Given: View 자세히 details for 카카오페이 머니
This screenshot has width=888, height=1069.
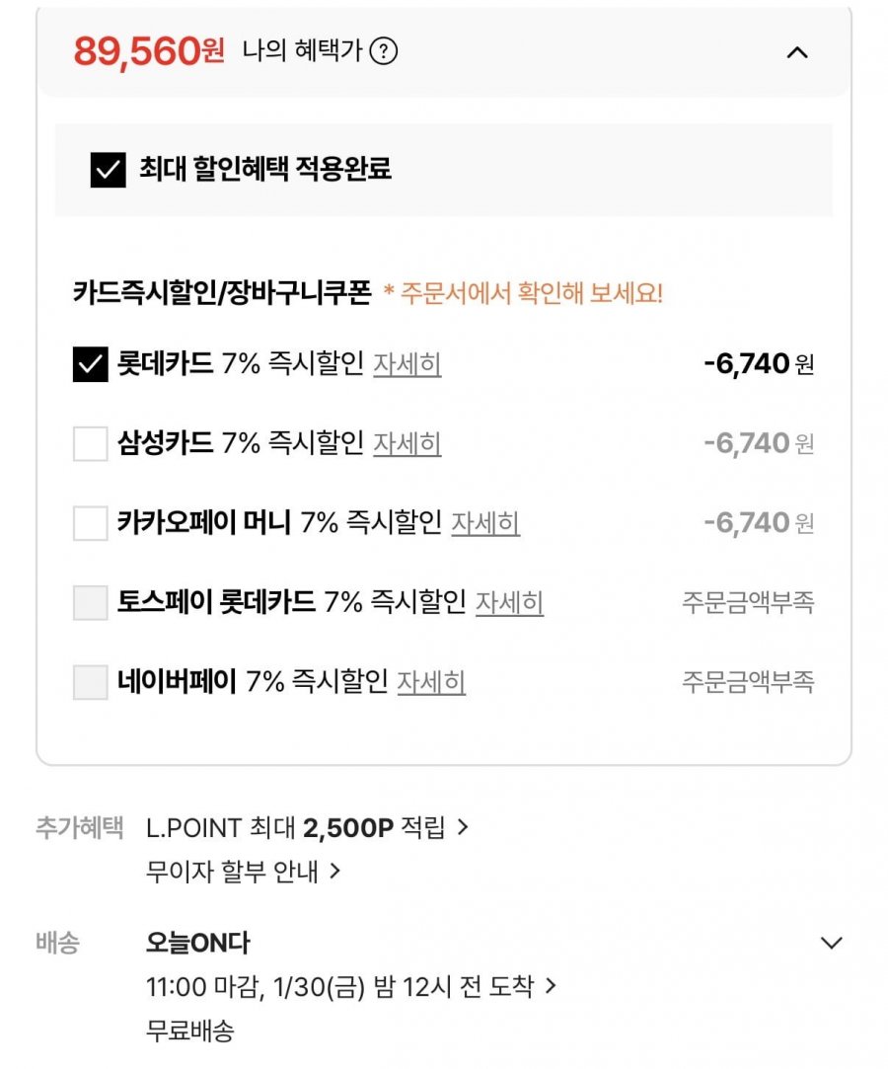Looking at the screenshot, I should [485, 522].
